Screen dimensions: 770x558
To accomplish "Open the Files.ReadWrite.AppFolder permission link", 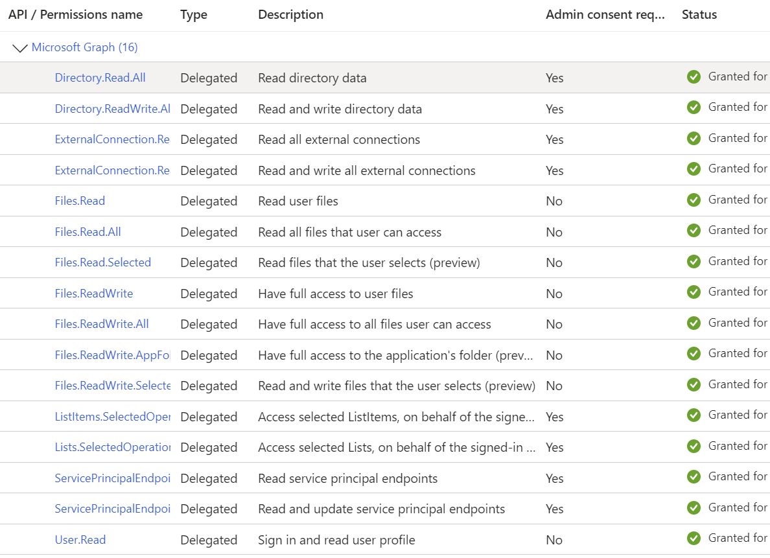I will point(112,355).
